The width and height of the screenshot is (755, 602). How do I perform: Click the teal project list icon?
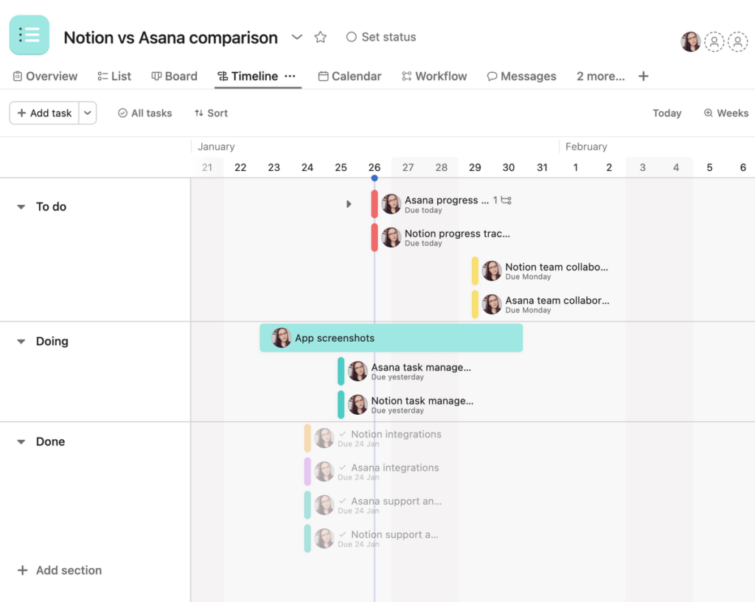29,35
